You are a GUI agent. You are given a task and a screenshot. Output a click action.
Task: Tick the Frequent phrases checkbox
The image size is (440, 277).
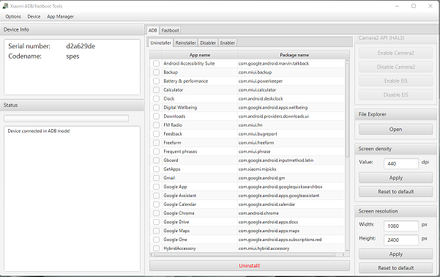(x=156, y=152)
